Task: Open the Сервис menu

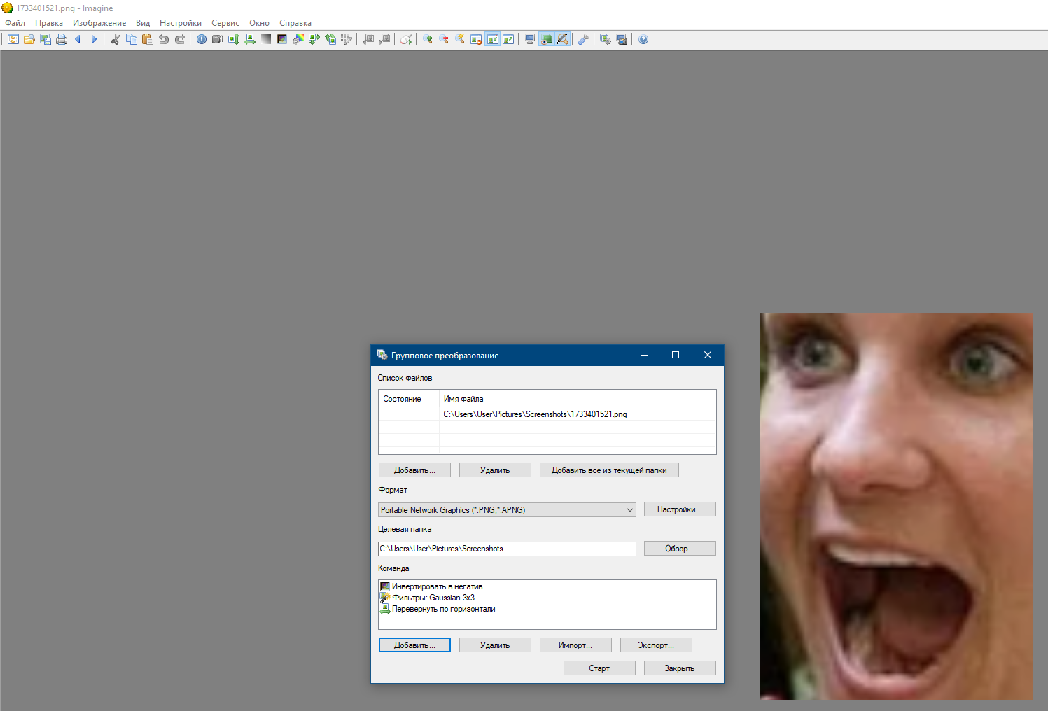Action: pyautogui.click(x=225, y=23)
